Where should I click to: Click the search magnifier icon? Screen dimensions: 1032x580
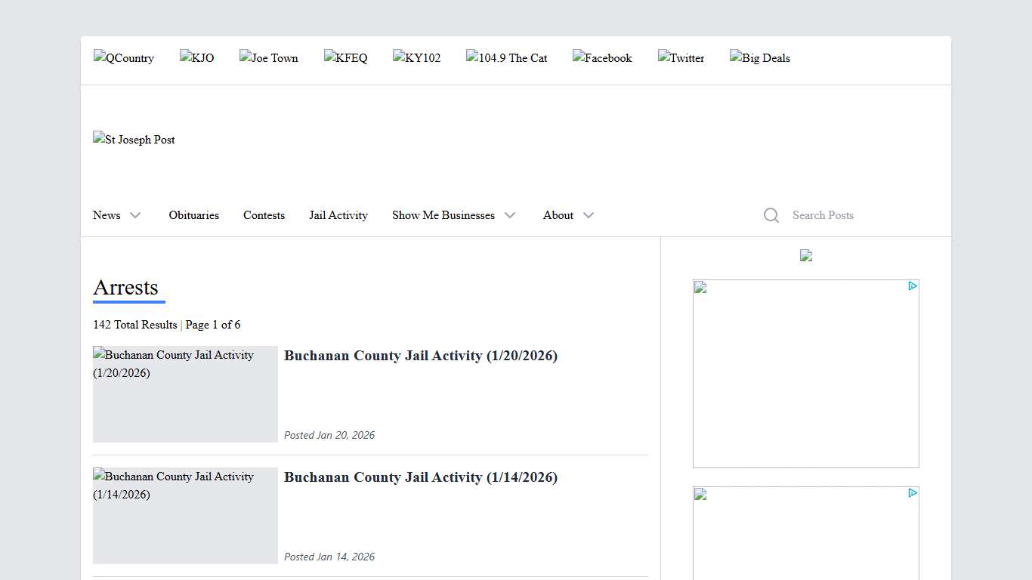(771, 215)
